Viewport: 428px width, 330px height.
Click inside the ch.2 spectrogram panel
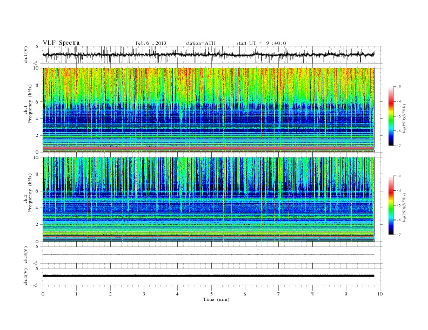(x=208, y=200)
